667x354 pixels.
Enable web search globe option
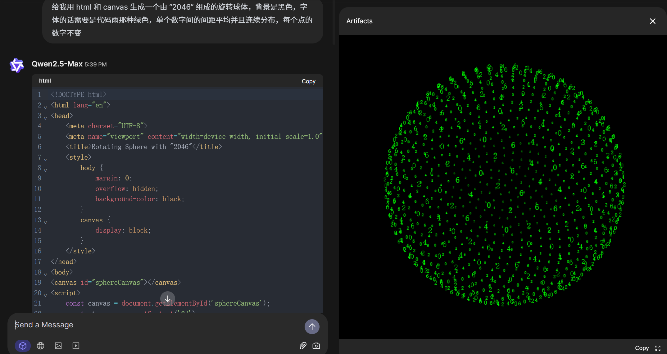click(x=40, y=346)
